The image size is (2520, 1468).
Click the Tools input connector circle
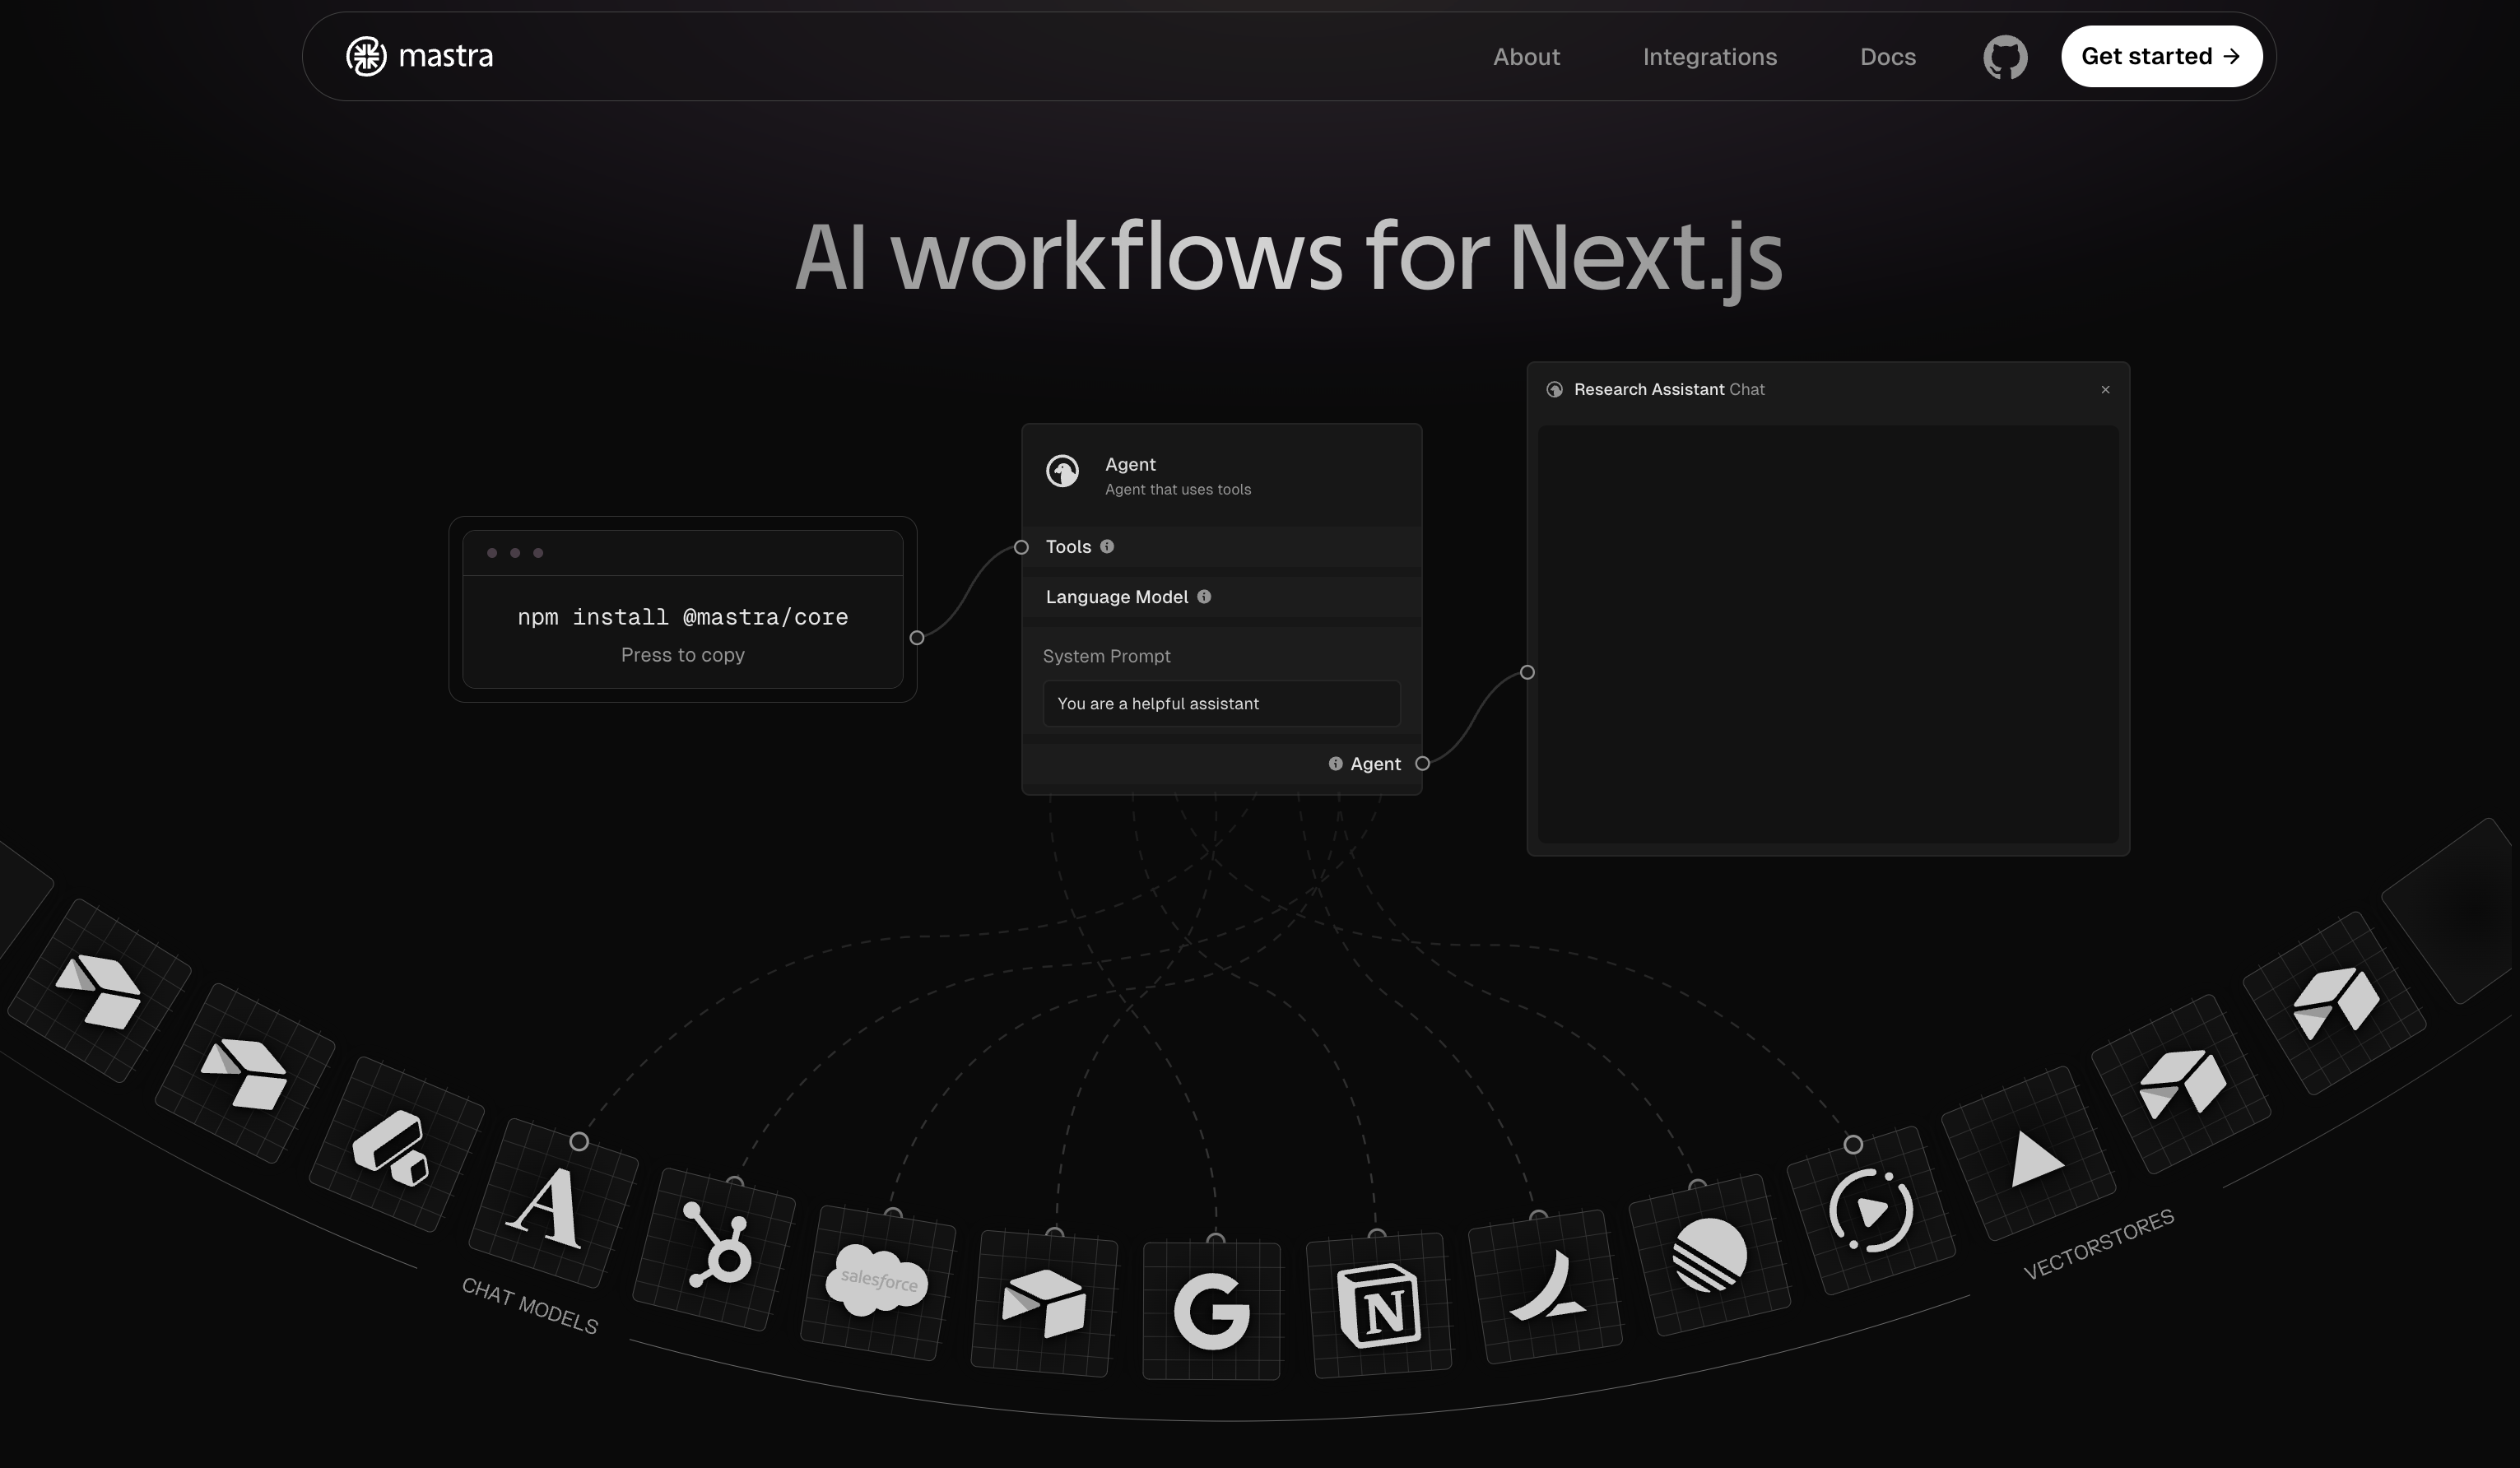pyautogui.click(x=1021, y=547)
